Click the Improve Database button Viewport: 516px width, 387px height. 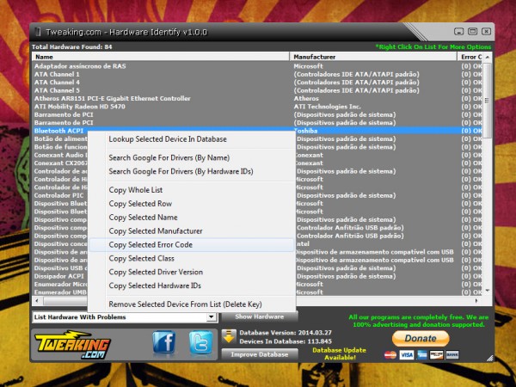260,354
